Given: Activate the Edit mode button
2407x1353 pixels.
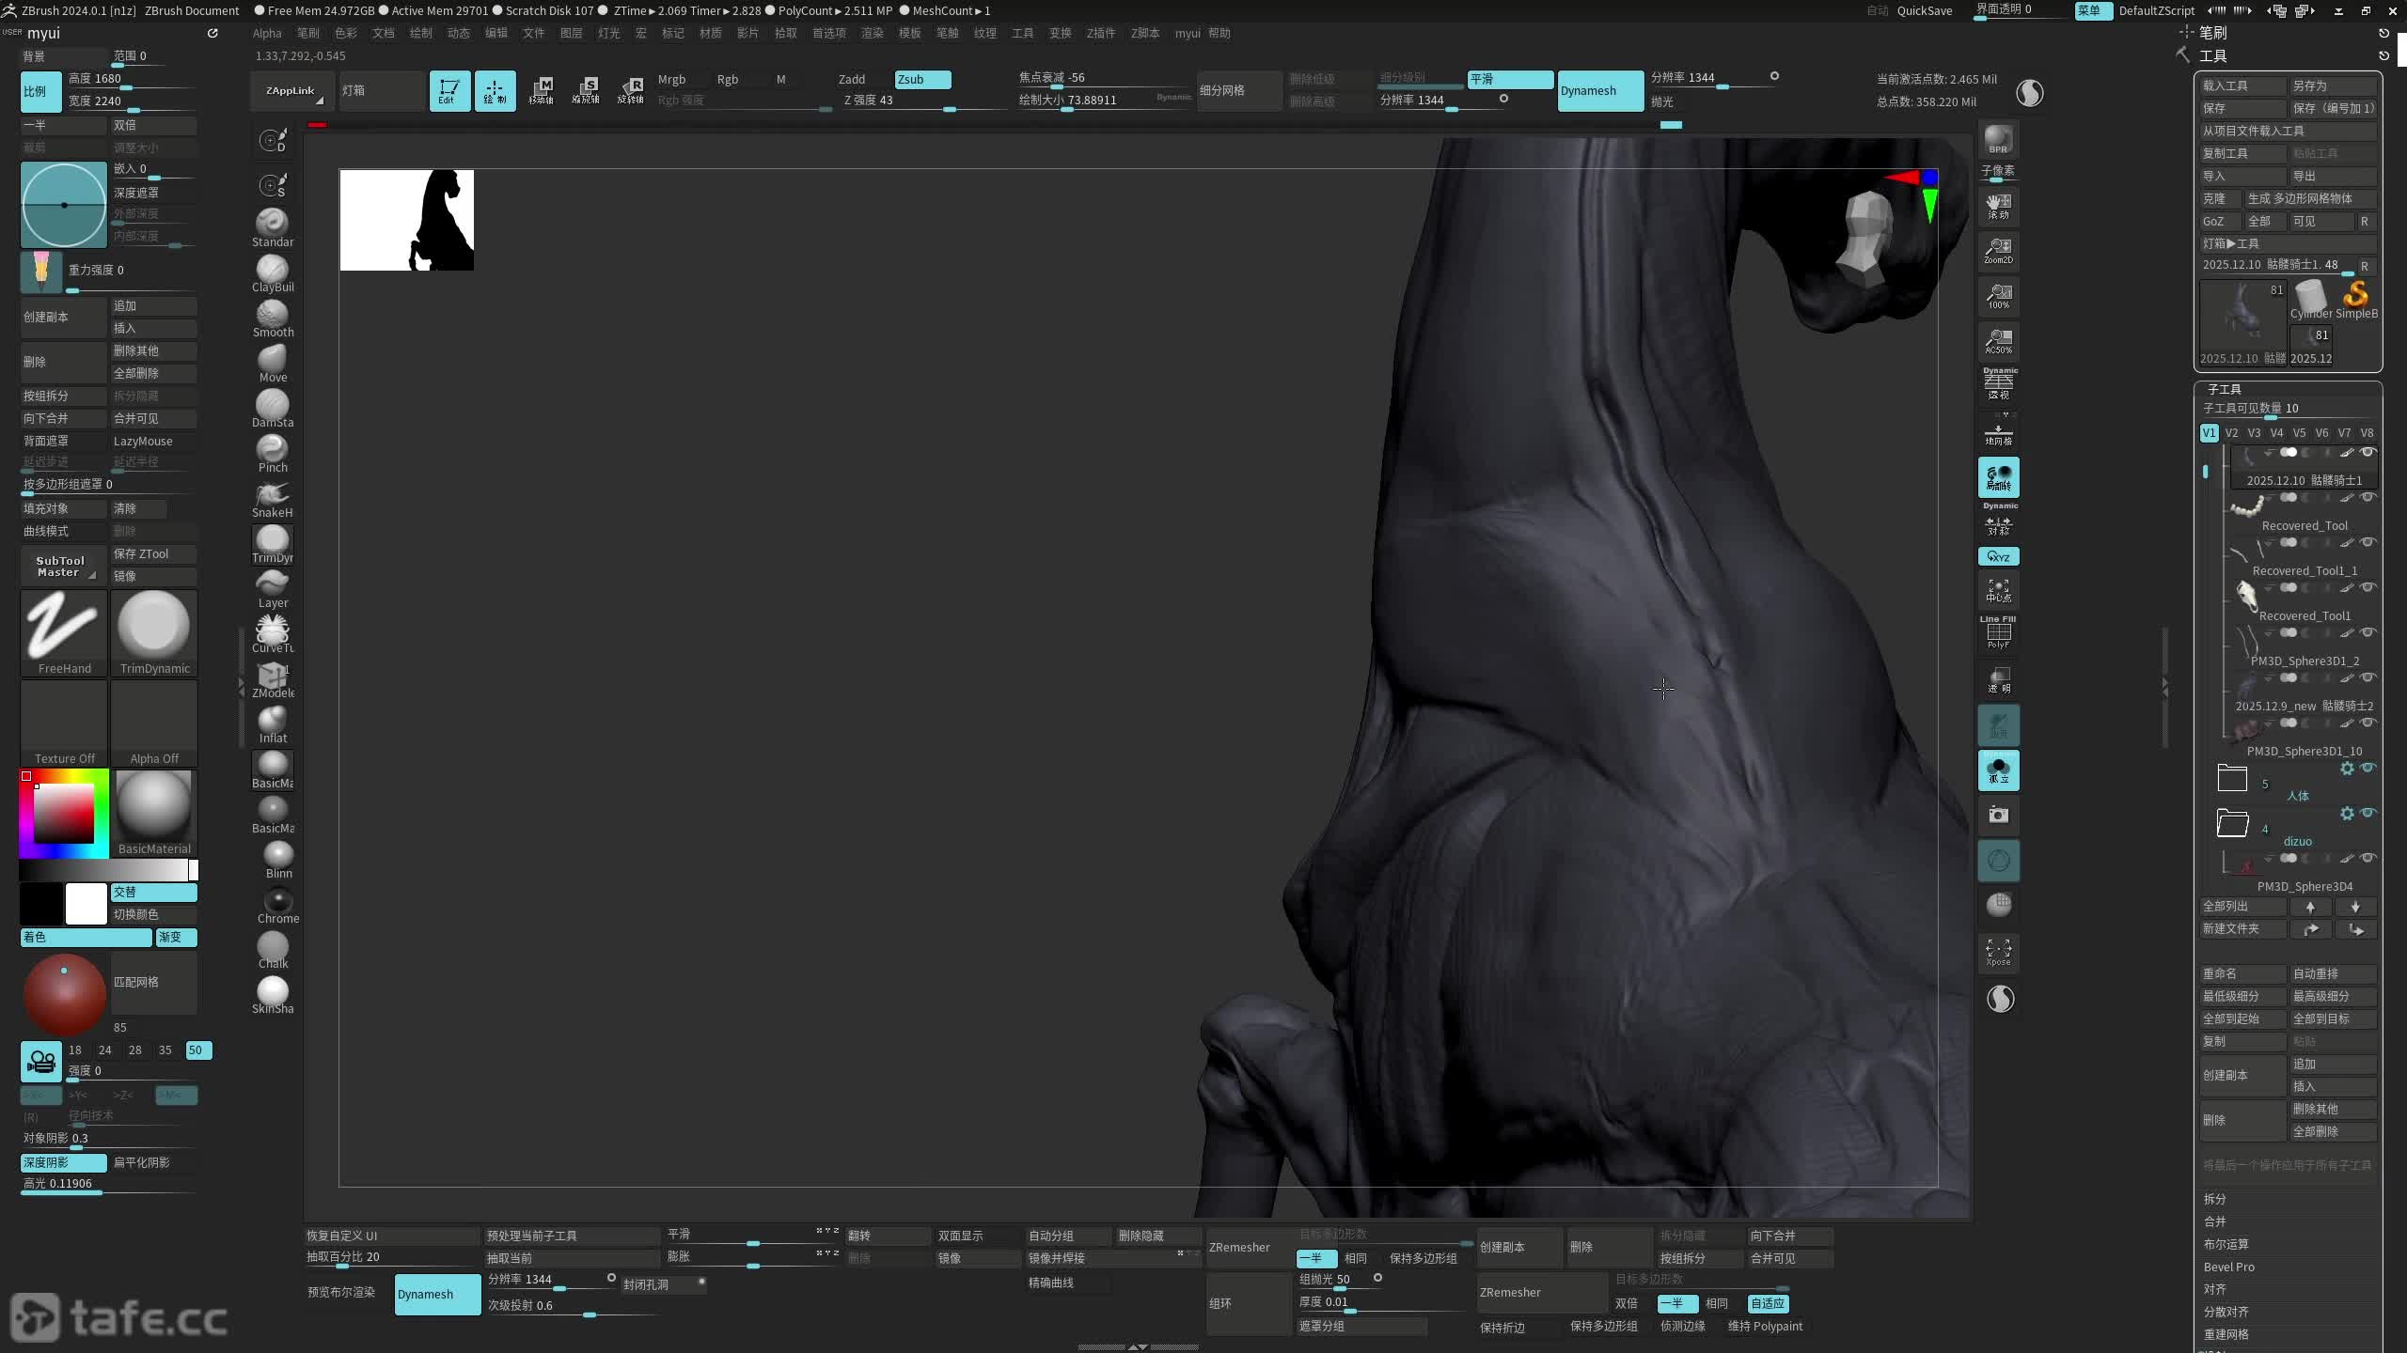Looking at the screenshot, I should 449,90.
